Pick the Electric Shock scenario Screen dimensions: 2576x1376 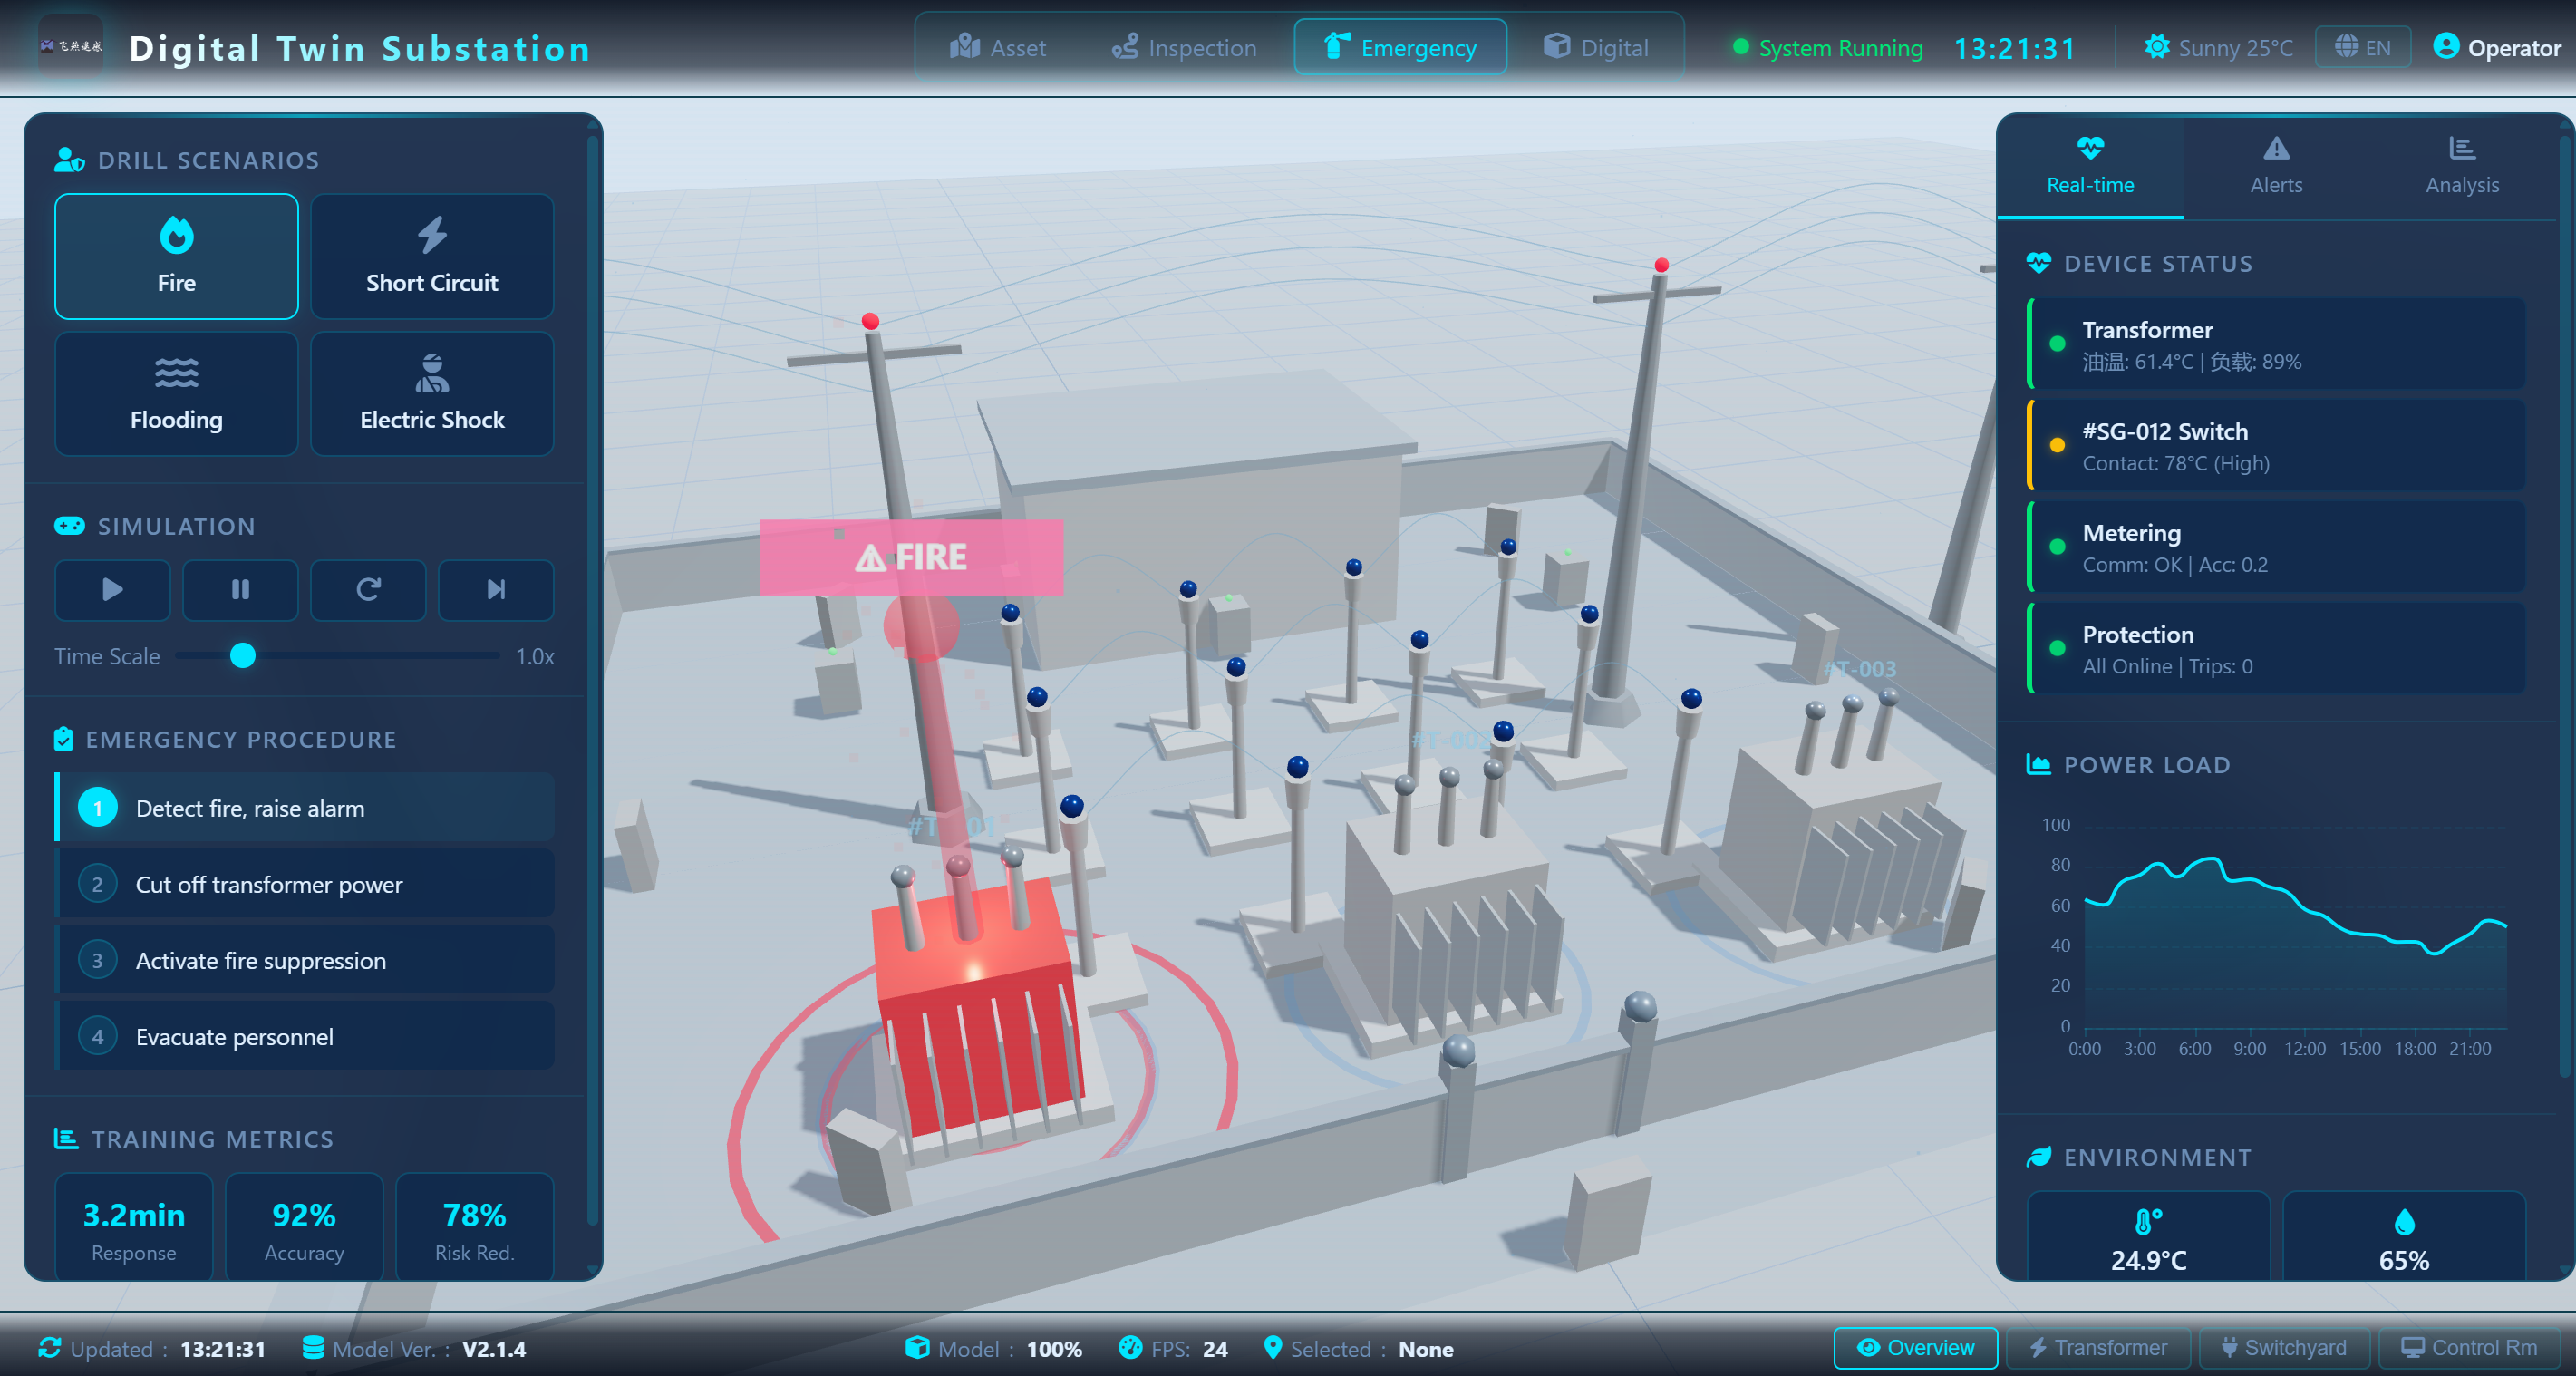pyautogui.click(x=432, y=394)
